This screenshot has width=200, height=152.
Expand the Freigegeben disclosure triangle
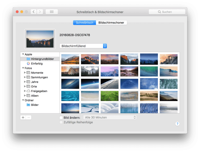25,91
